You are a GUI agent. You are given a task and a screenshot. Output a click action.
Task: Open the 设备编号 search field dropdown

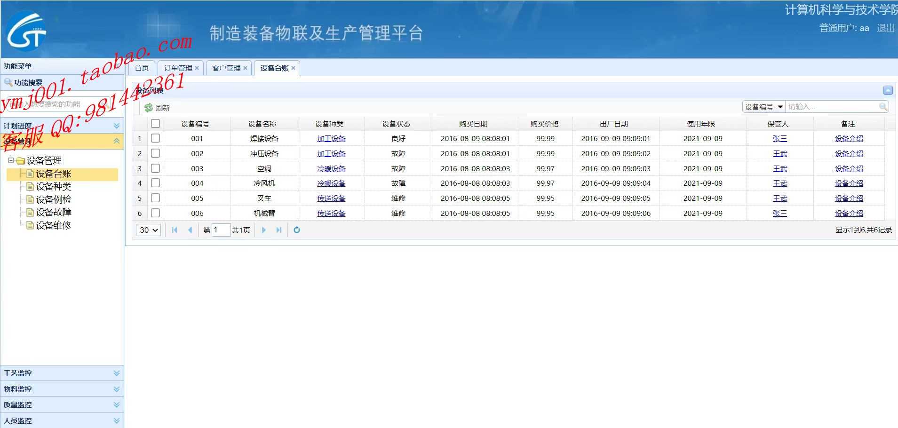764,107
